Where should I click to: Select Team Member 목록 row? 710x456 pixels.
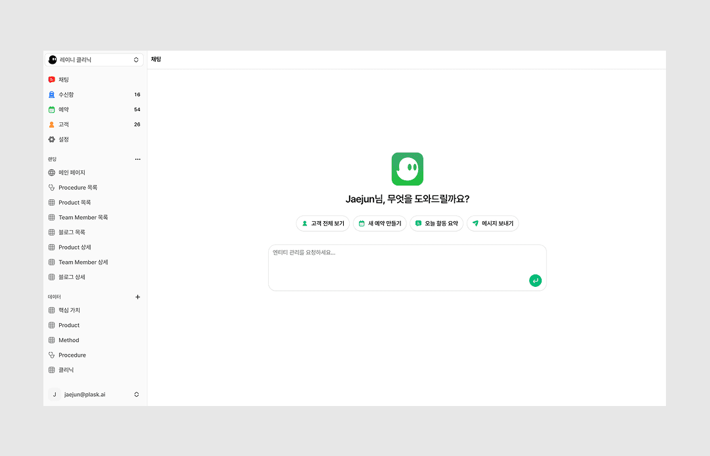(x=94, y=218)
